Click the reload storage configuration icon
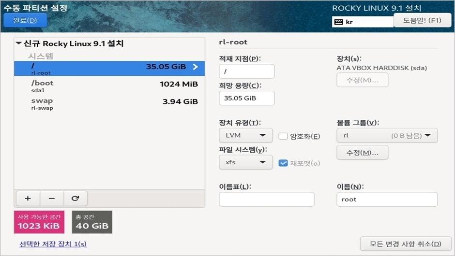 pos(76,199)
